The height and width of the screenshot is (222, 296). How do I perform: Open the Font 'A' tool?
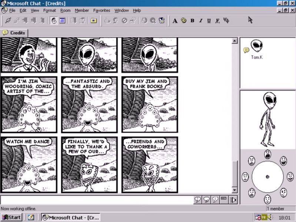click(x=175, y=21)
